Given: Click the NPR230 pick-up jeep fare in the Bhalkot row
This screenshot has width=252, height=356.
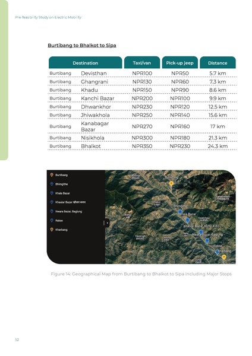Looking at the screenshot, I should (x=180, y=146).
